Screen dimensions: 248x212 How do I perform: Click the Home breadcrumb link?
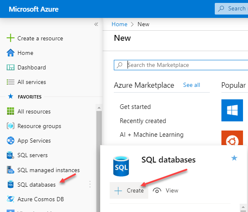[x=119, y=24]
